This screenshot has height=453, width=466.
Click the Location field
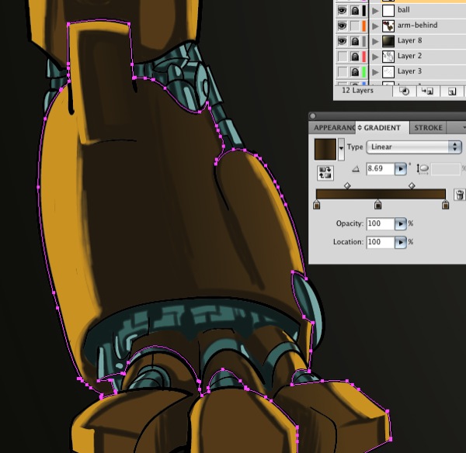(x=381, y=242)
